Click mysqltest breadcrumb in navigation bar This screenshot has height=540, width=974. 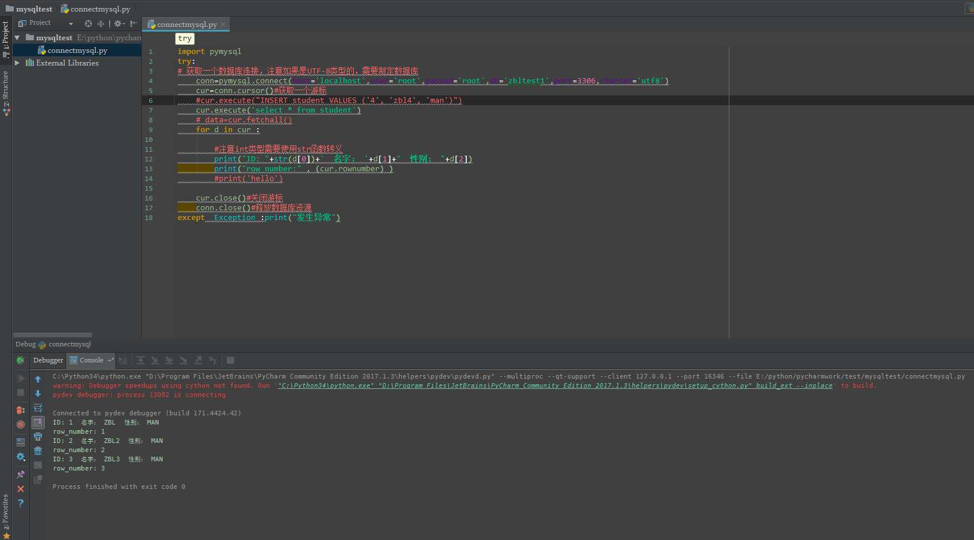pyautogui.click(x=29, y=9)
